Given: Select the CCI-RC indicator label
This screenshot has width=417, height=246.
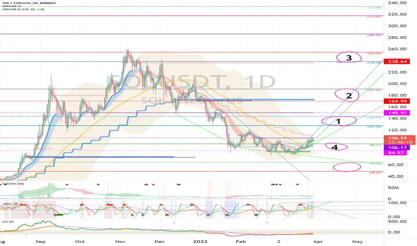Looking at the screenshot, I should tap(8, 221).
